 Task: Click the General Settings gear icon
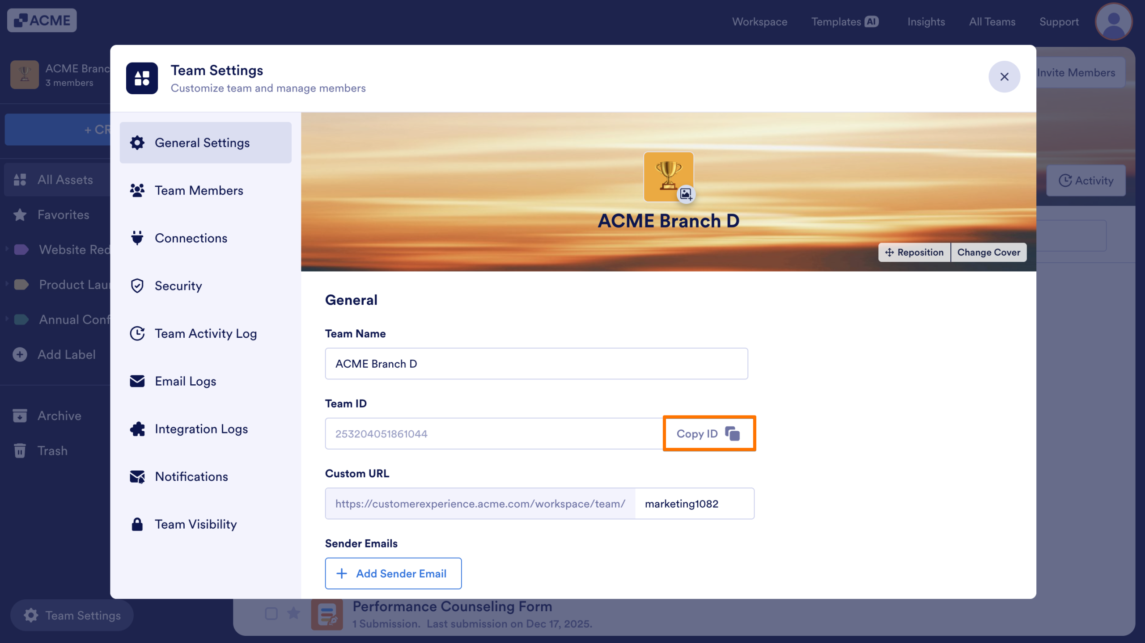[137, 143]
